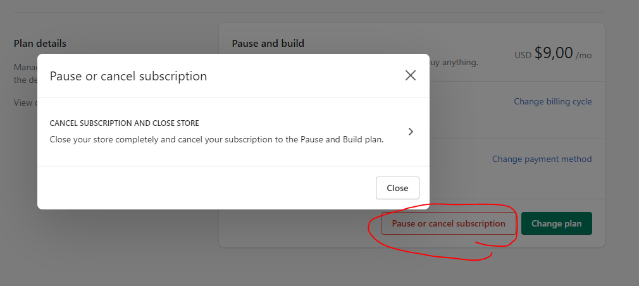Screen dimensions: 639x286
Task: Click the Pause or cancel subscription button
Action: tap(449, 223)
